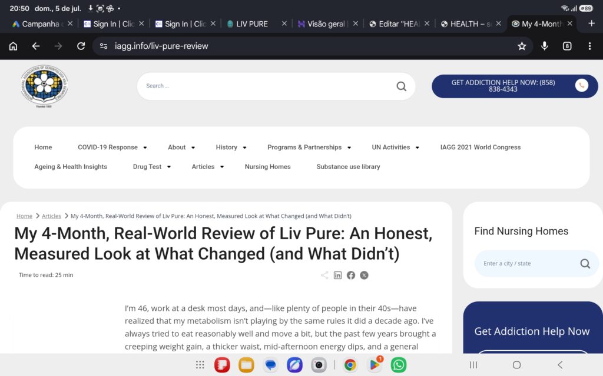Tap the recent apps navigation button
The height and width of the screenshot is (376, 603).
[473, 365]
